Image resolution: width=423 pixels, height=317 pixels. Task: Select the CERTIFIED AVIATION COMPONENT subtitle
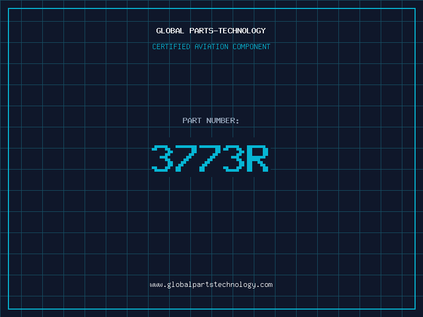211,46
